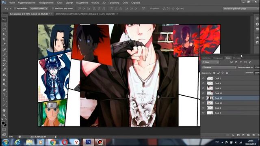Select the Hand tool
260x146 pixels.
click(4, 110)
